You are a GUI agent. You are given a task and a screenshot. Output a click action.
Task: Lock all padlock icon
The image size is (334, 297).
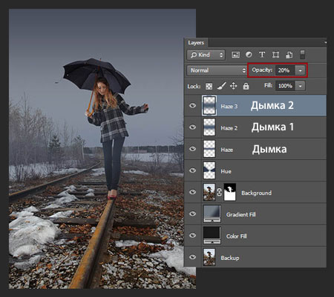pyautogui.click(x=246, y=86)
